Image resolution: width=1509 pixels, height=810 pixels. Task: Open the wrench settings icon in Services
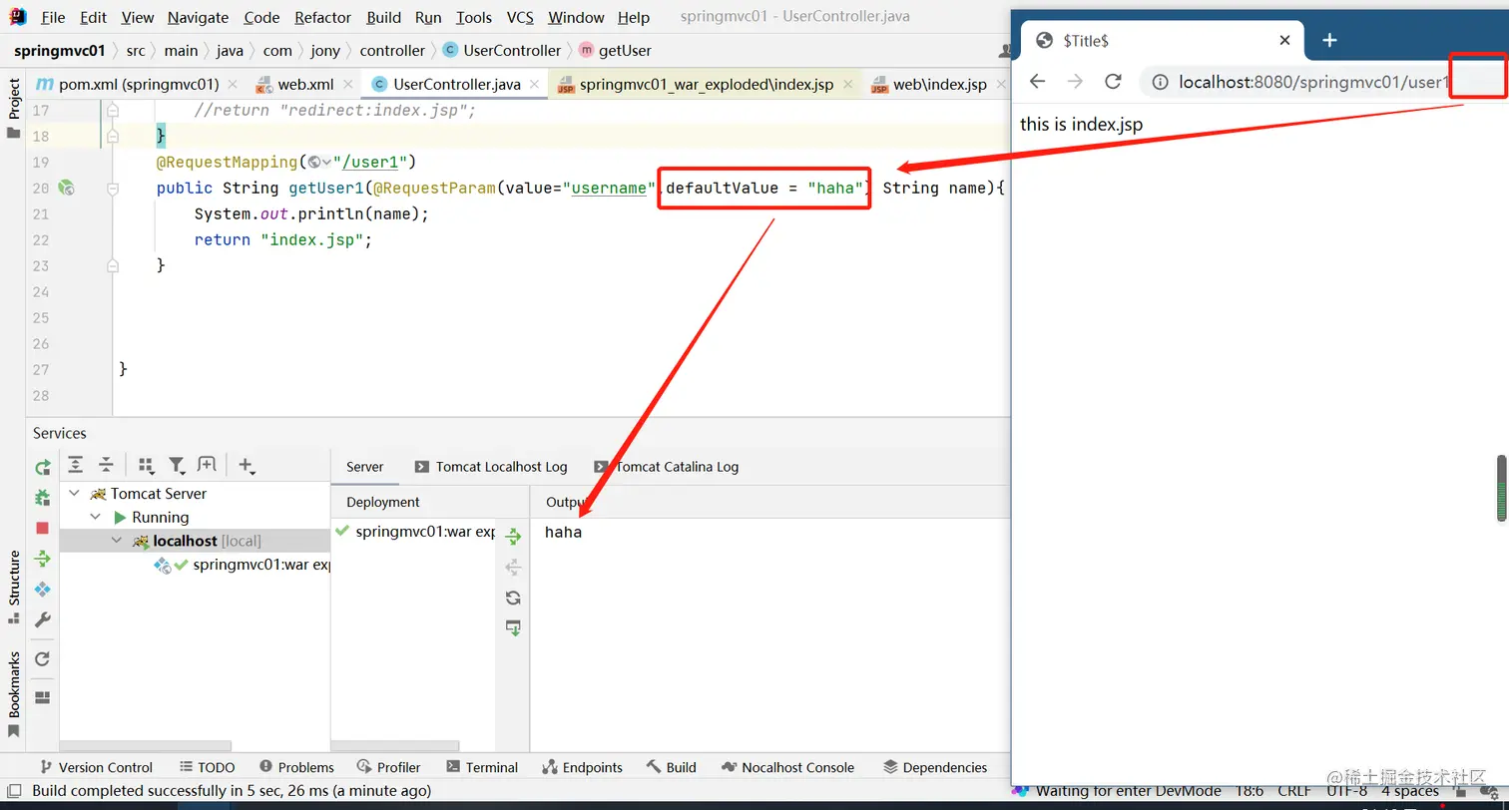click(42, 620)
